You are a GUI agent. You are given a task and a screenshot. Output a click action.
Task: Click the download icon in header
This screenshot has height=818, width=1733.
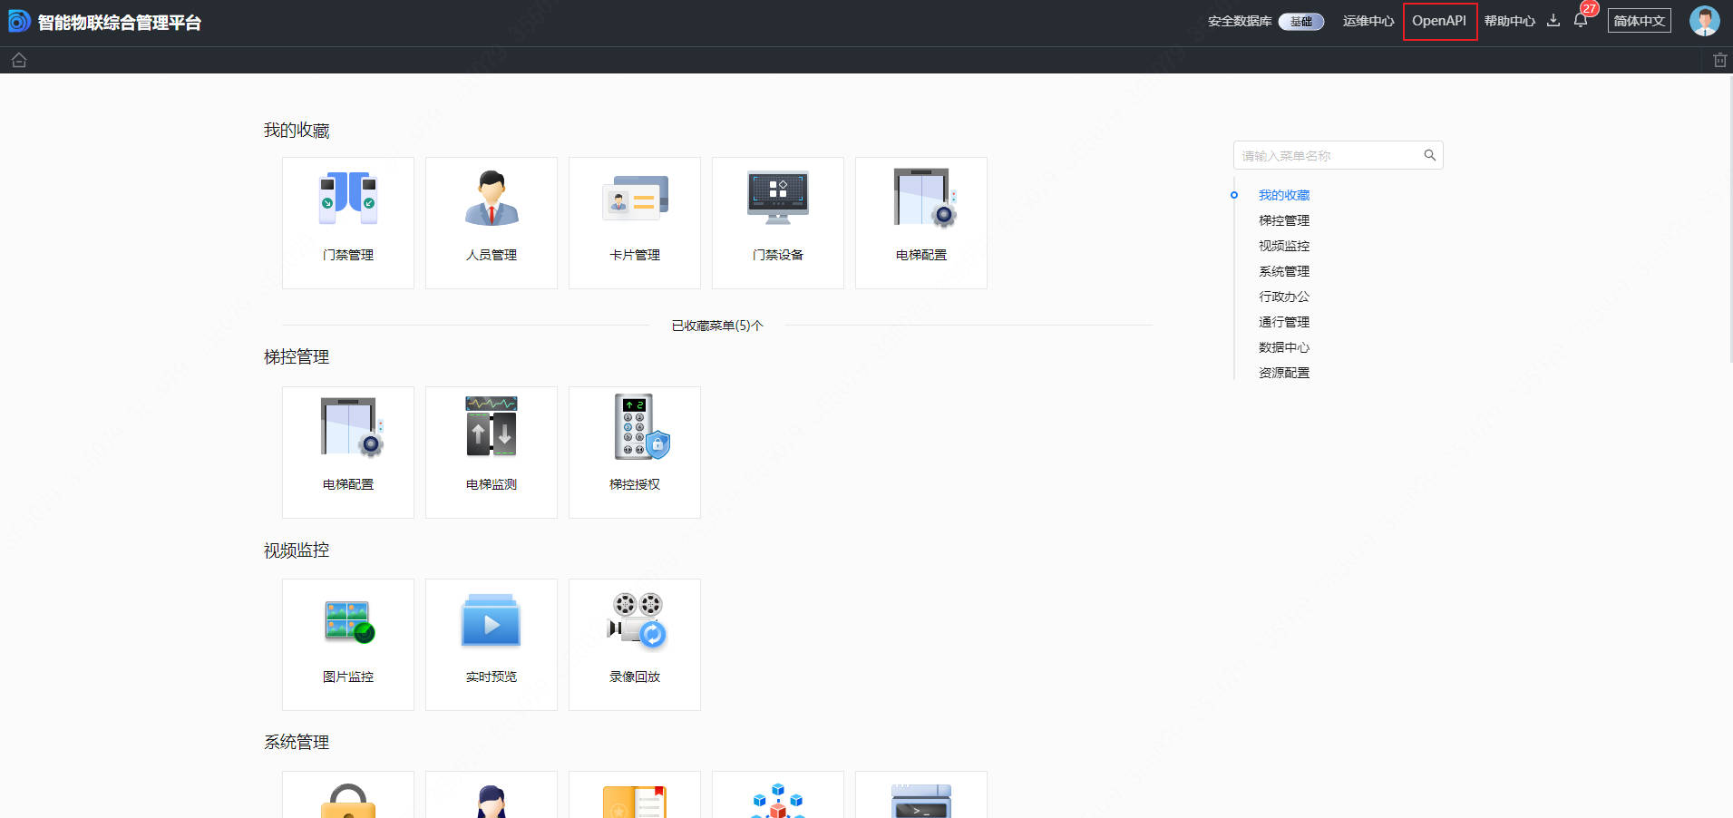point(1553,21)
